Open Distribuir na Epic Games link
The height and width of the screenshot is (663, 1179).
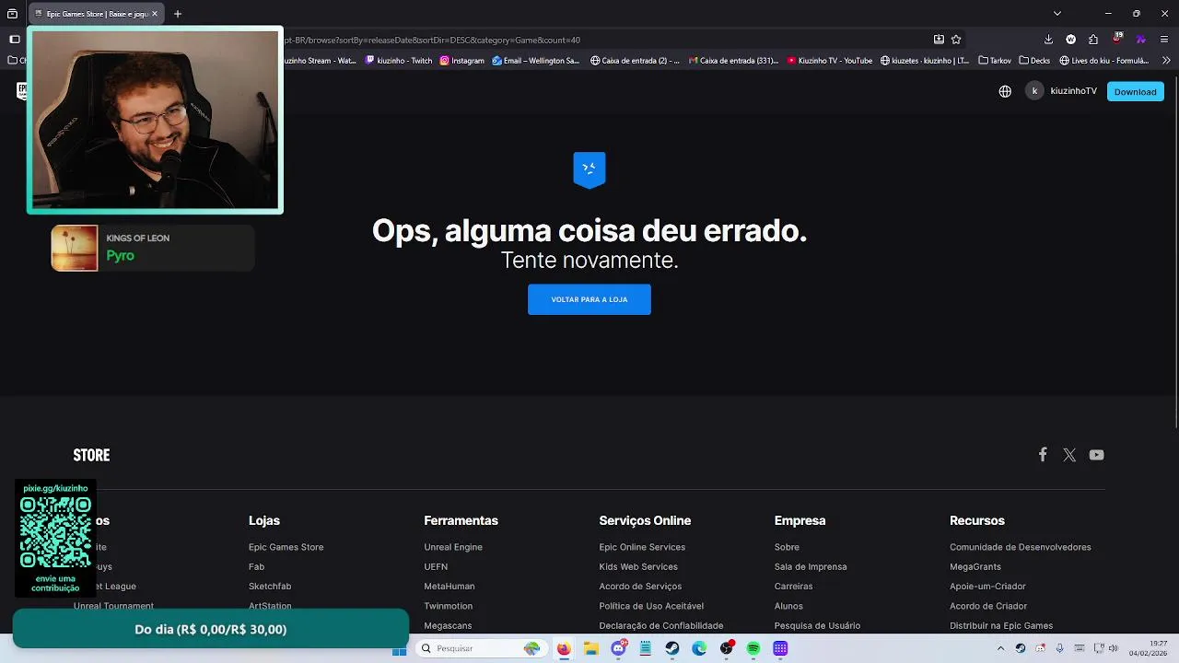click(x=1001, y=626)
